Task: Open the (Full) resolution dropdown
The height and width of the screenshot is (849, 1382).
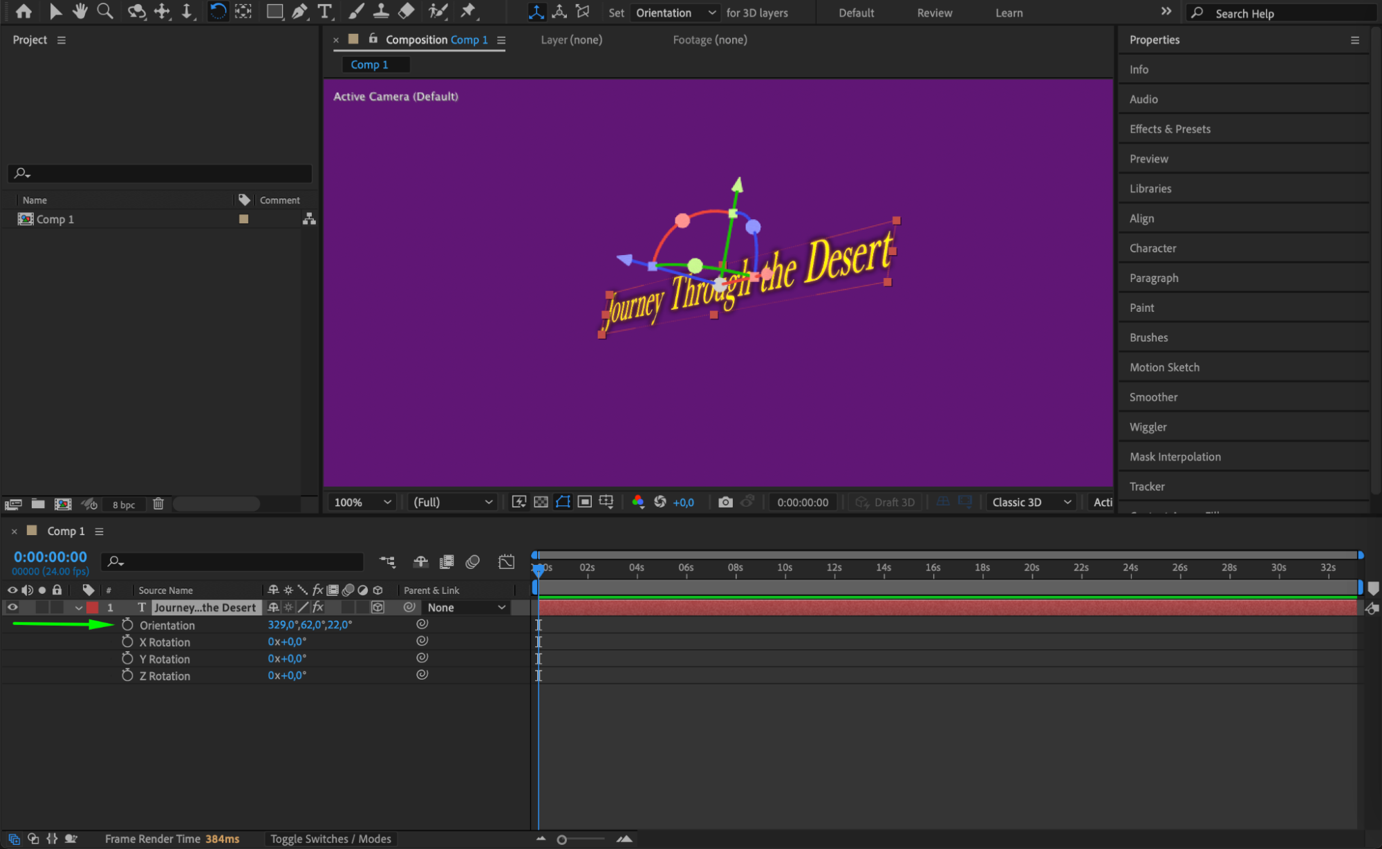Action: pyautogui.click(x=453, y=502)
